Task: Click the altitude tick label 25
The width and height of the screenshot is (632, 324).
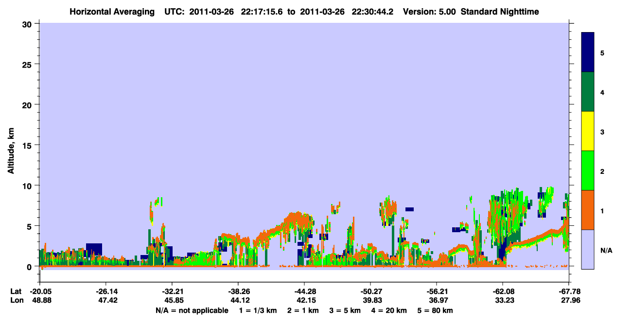Action: (28, 64)
